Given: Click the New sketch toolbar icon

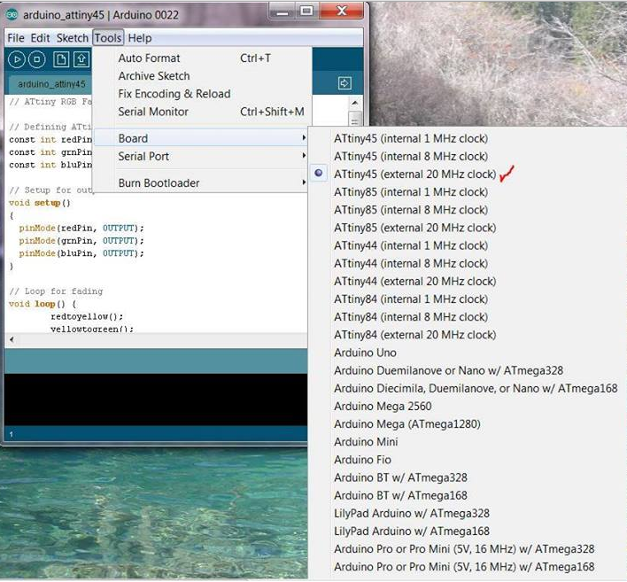Looking at the screenshot, I should pos(61,59).
